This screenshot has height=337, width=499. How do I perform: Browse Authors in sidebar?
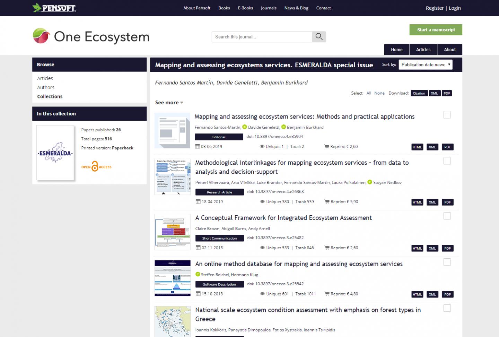click(46, 87)
